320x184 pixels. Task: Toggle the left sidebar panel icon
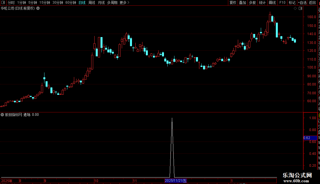coord(3,3)
